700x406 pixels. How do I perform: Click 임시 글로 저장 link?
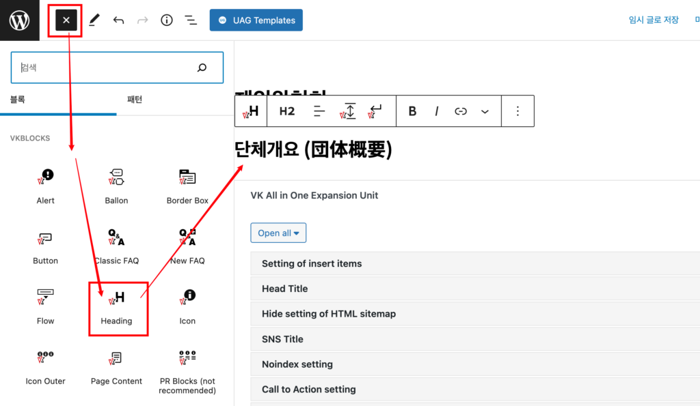654,20
